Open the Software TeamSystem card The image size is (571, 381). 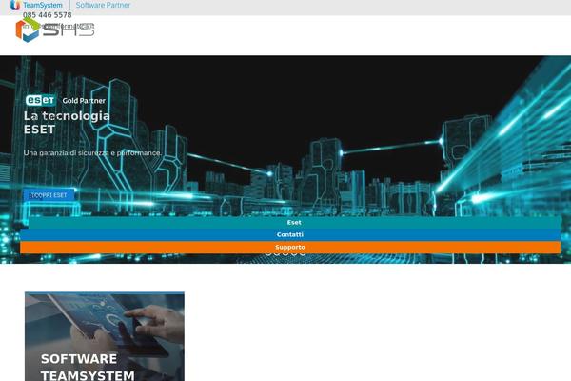105,336
